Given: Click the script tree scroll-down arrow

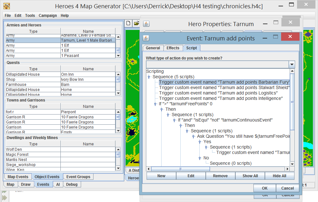Looking at the screenshot, I should pyautogui.click(x=292, y=164).
